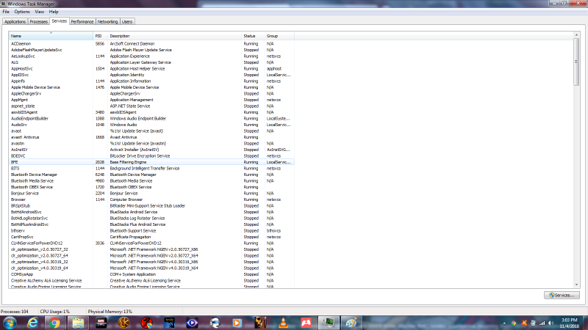Screen dimensions: 588x330
Task: Select the aspnet_state service row
Action: pyautogui.click(x=151, y=106)
